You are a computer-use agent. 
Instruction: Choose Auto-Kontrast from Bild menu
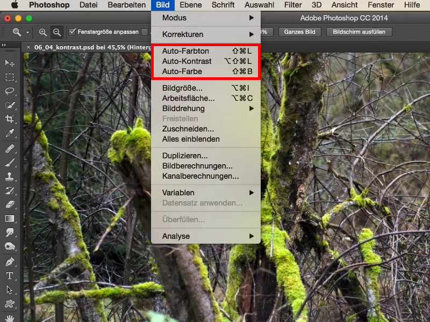pos(206,61)
